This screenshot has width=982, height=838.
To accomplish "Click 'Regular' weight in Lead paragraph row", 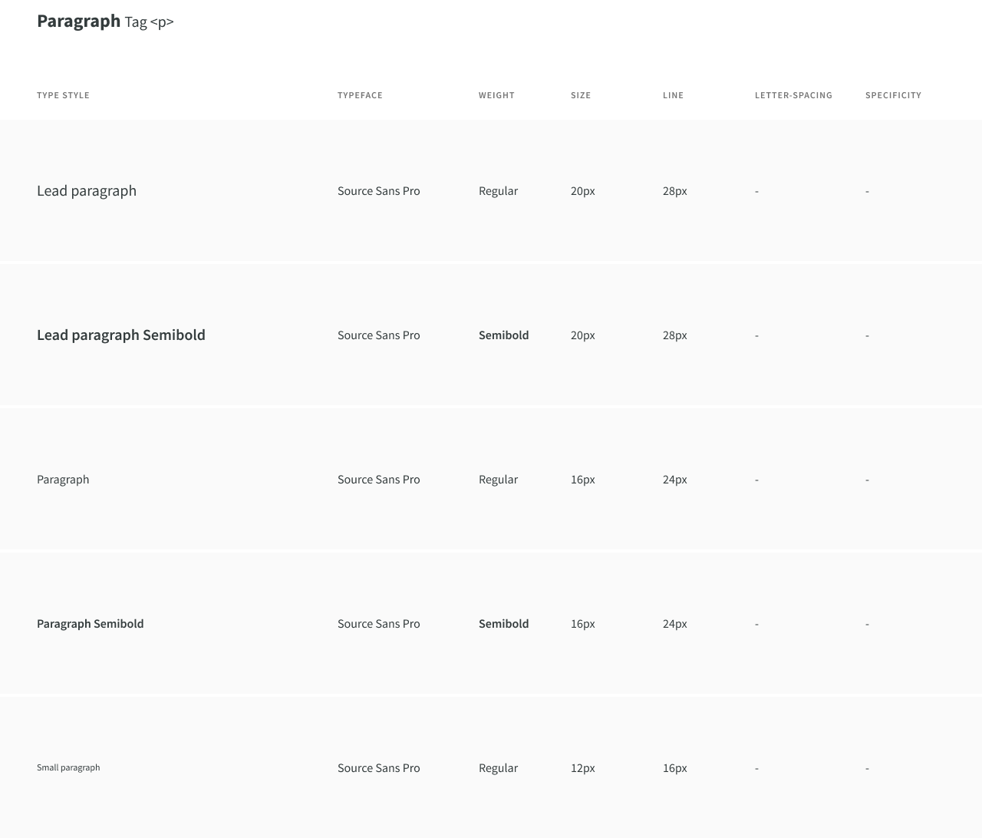I will (498, 191).
